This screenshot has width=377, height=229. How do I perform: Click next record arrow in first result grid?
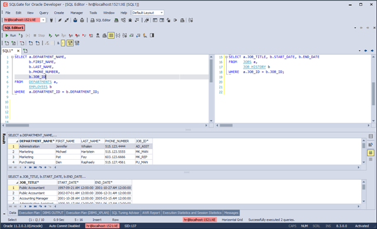pos(25,167)
